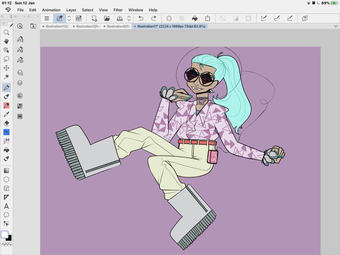Viewport: 340px width, 255px height.
Task: Select the Operation object tool
Action: [6, 50]
